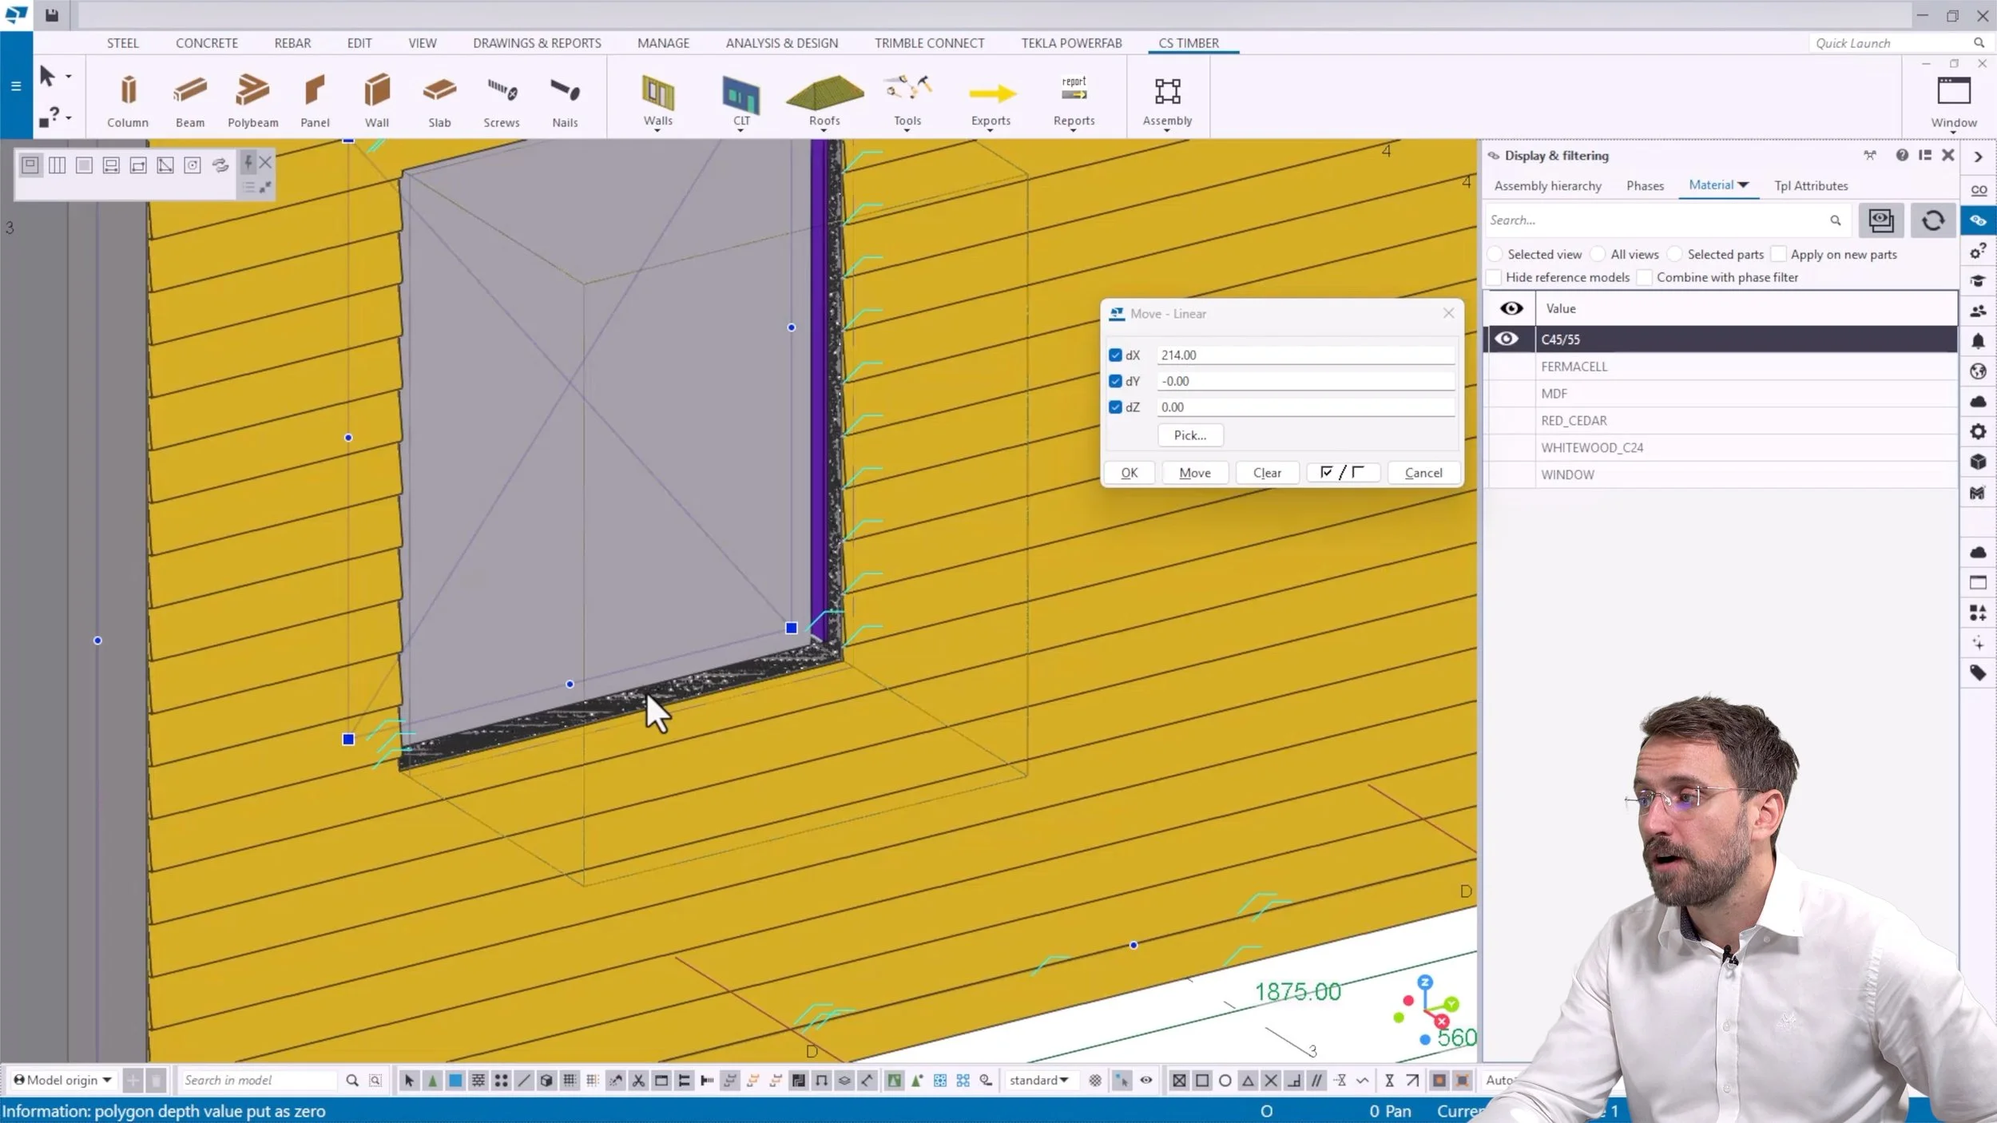Screen dimensions: 1997x1123
Task: Select the Selected parts radio option
Action: tap(1674, 254)
